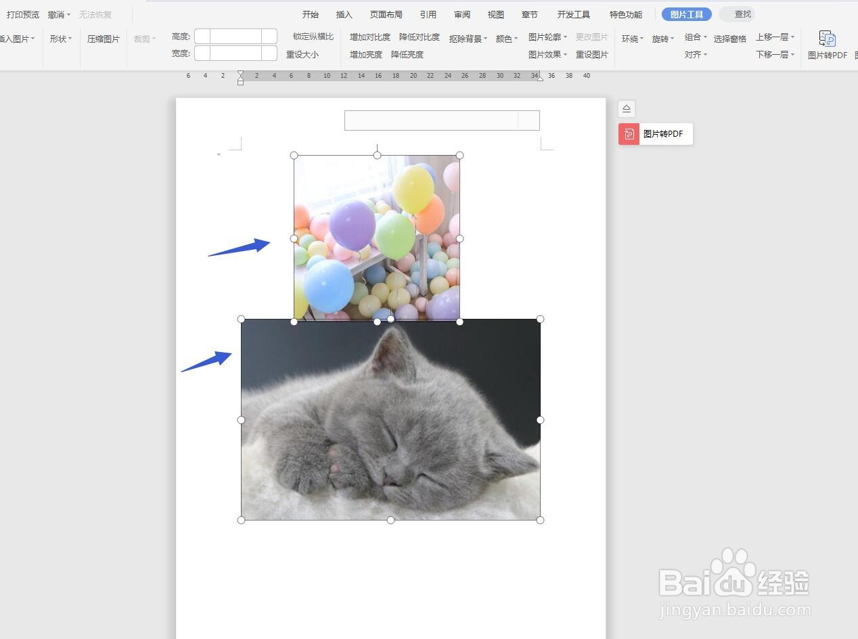Open the 组合 dropdown
Viewport: 858px width, 639px height.
tap(696, 37)
